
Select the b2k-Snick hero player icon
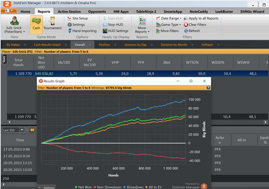15,21
